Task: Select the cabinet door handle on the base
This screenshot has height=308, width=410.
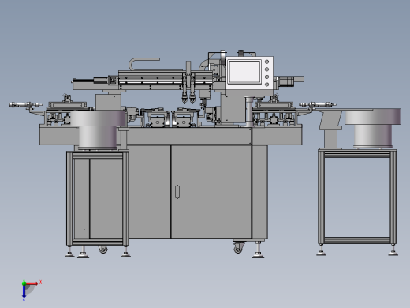Action: pos(177,192)
